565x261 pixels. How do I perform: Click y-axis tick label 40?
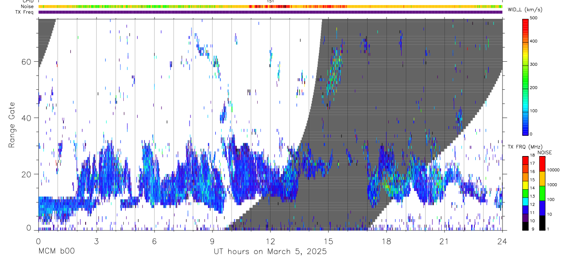26,118
